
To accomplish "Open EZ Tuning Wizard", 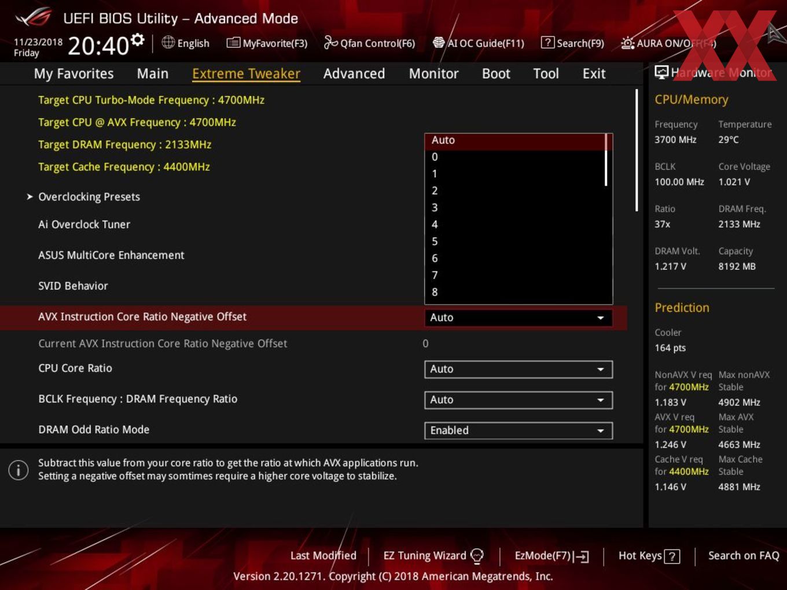I will (x=433, y=556).
